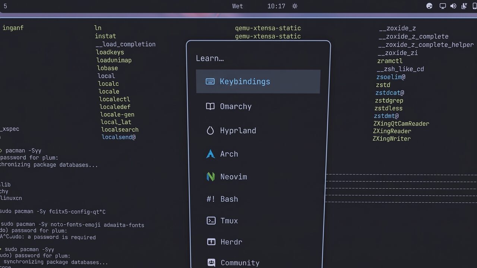
Task: Click the Learn… search prompt field
Action: click(258, 58)
